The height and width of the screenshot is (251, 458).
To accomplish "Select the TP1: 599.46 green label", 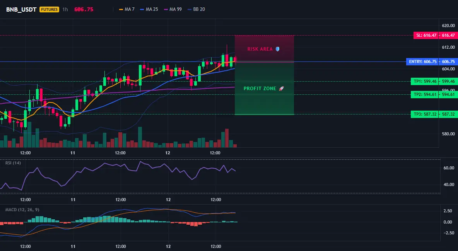I will click(x=425, y=82).
